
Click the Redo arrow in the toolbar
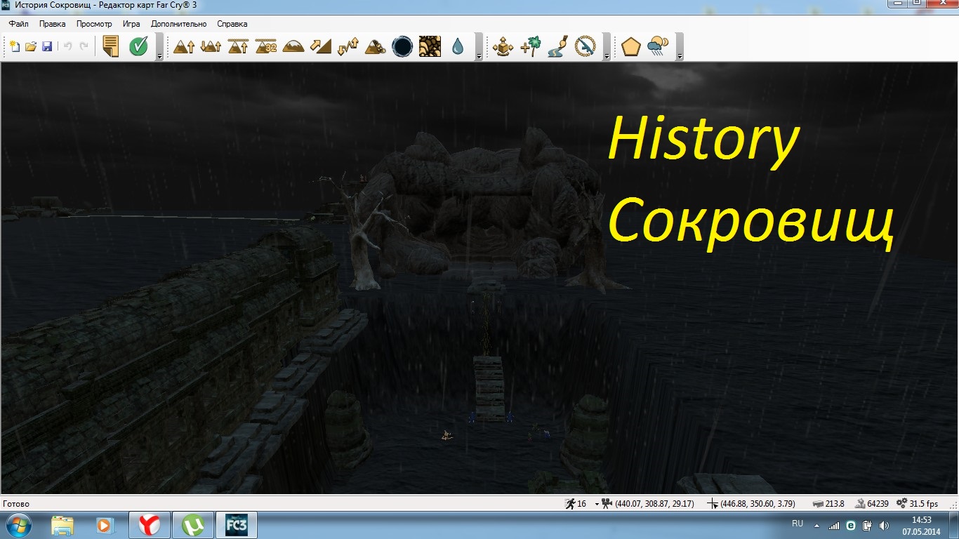click(84, 46)
